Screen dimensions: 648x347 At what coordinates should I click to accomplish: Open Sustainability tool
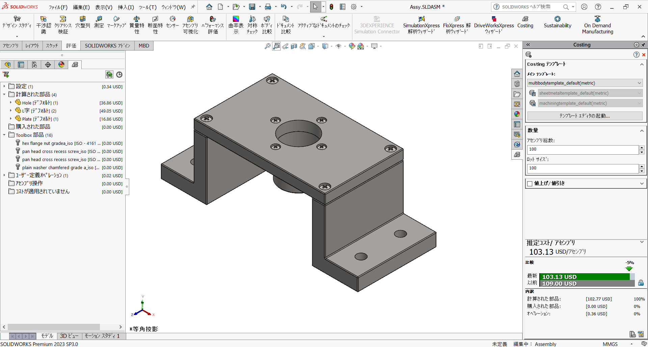(558, 22)
